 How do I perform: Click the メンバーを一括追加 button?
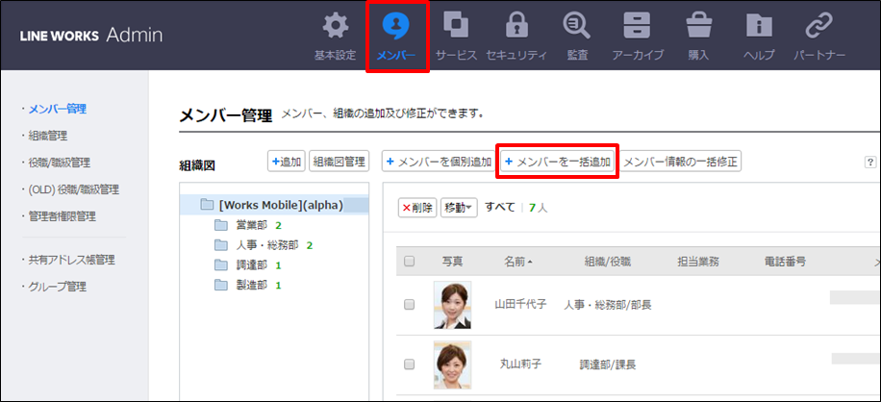tap(557, 162)
